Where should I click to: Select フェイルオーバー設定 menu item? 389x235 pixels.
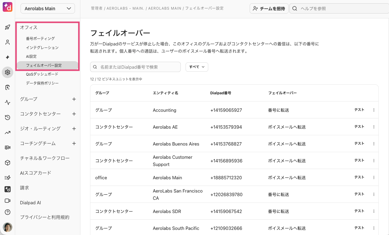pos(48,65)
